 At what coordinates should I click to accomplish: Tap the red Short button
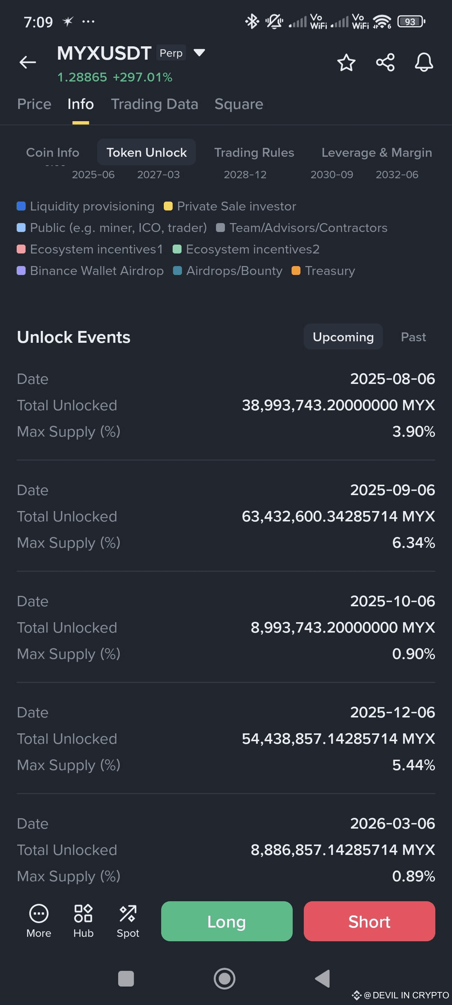(x=369, y=921)
